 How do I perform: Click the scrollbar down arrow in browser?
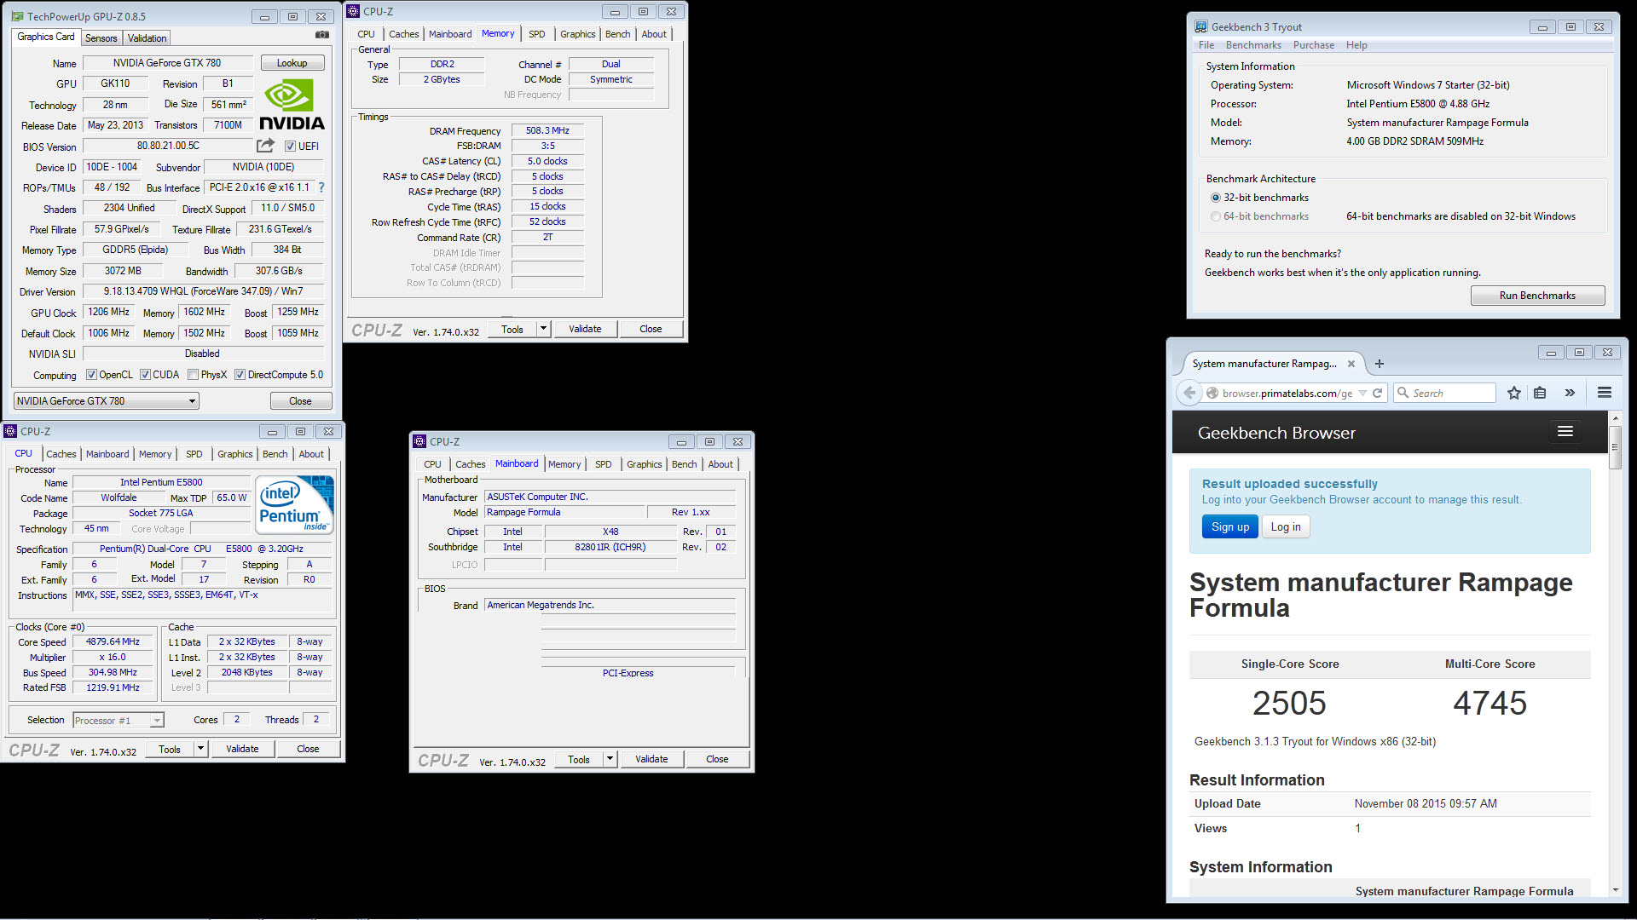point(1615,890)
